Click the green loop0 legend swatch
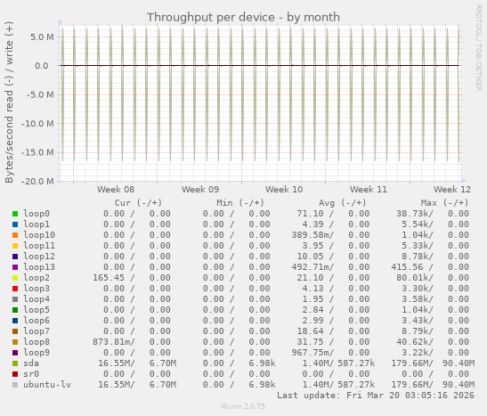Image resolution: width=487 pixels, height=416 pixels. tap(15, 214)
